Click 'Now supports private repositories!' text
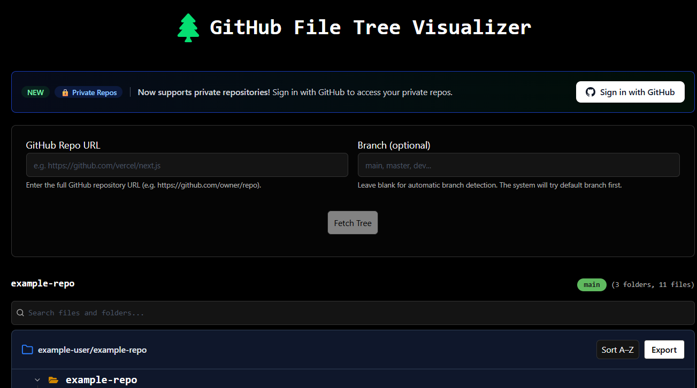697x388 pixels. pos(204,92)
